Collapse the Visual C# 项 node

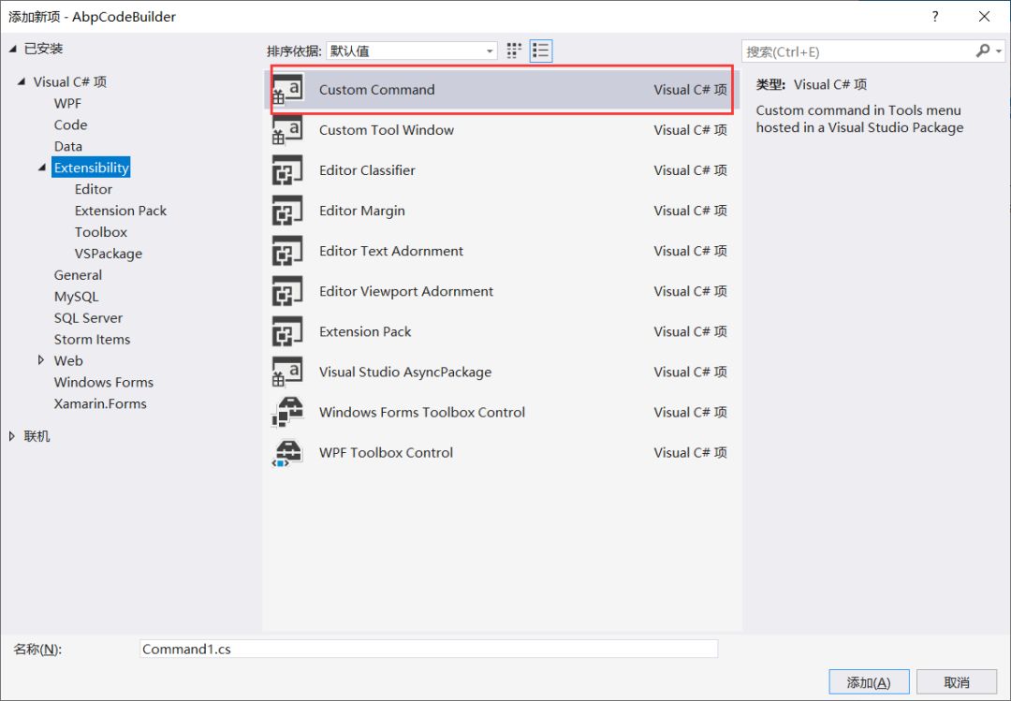pos(22,82)
